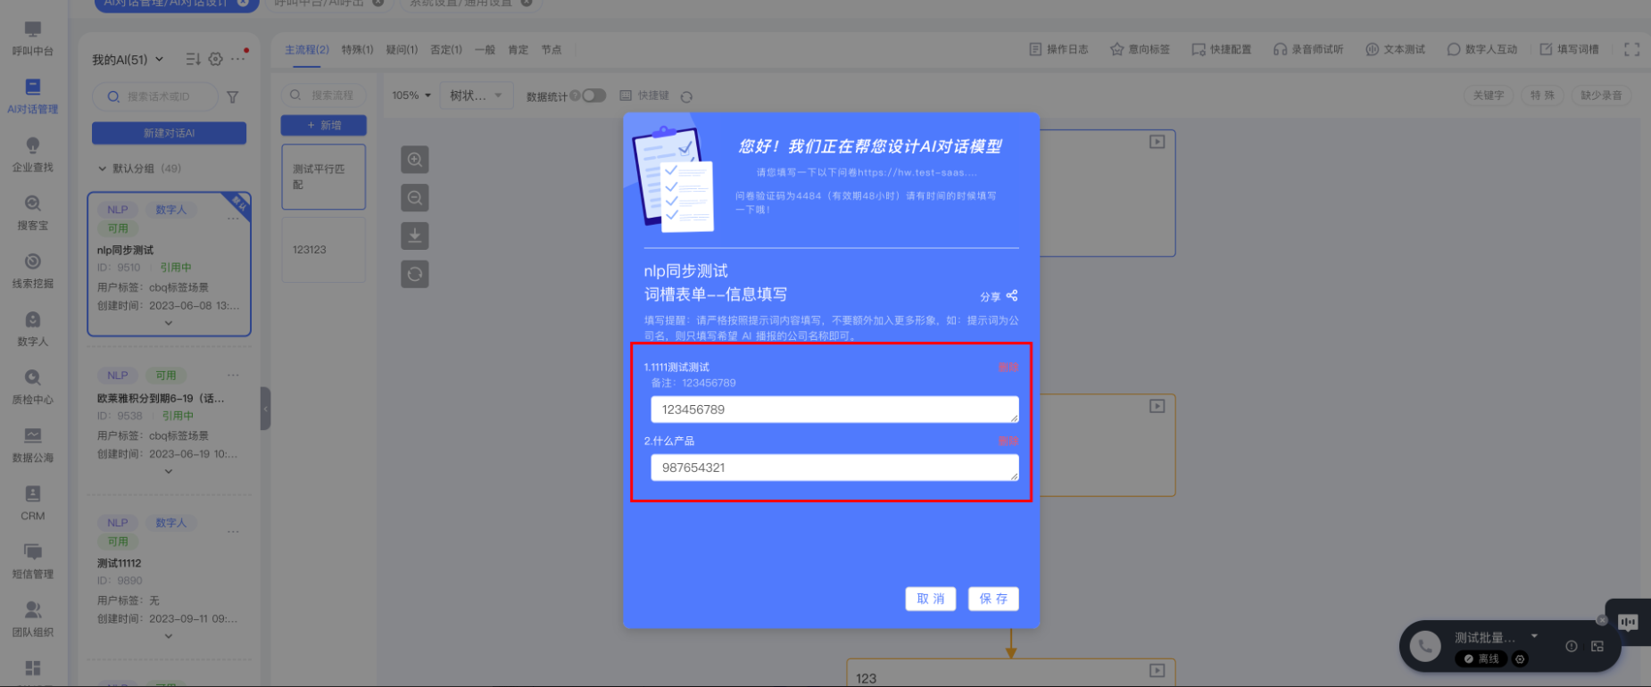Toggle the 数据统计 switch
This screenshot has width=1651, height=687.
(593, 95)
